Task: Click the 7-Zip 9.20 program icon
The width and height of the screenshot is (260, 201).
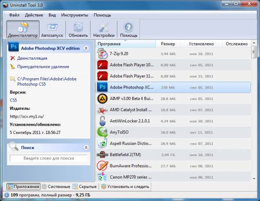Action: coord(102,54)
